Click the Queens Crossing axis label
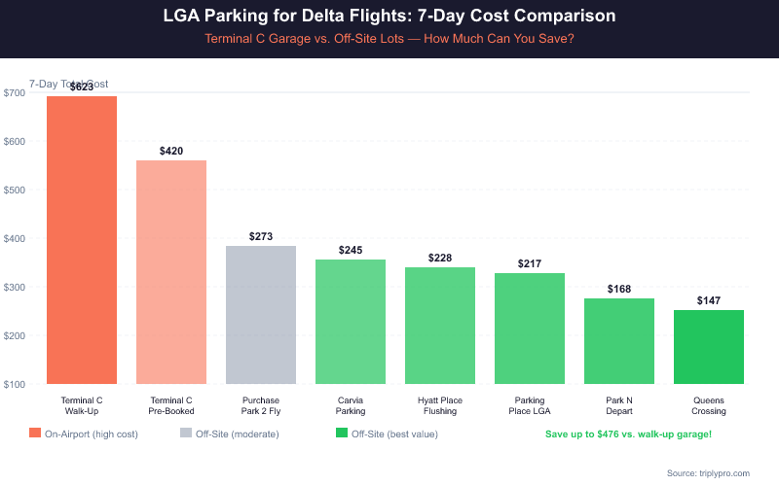 (709, 405)
